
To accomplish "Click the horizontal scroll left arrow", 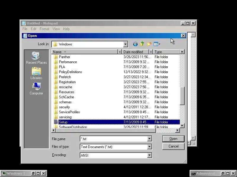I will (54, 130).
